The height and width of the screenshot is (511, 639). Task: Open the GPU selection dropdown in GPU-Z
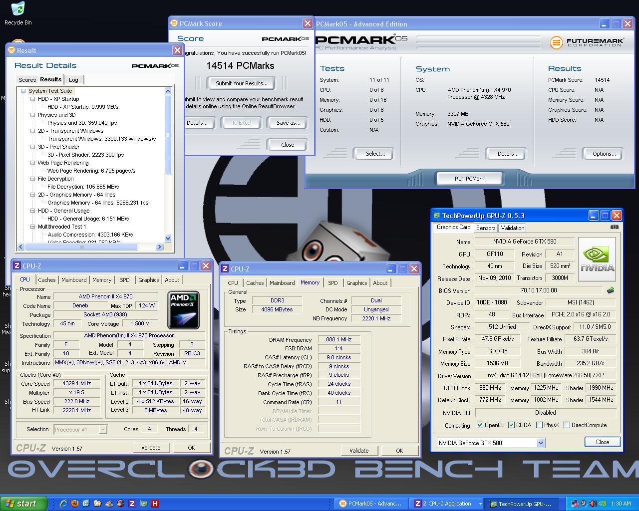coord(541,443)
